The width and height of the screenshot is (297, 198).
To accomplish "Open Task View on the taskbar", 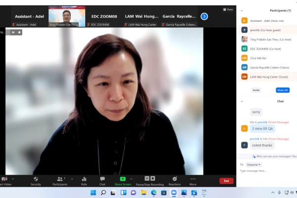I will coord(113,193).
